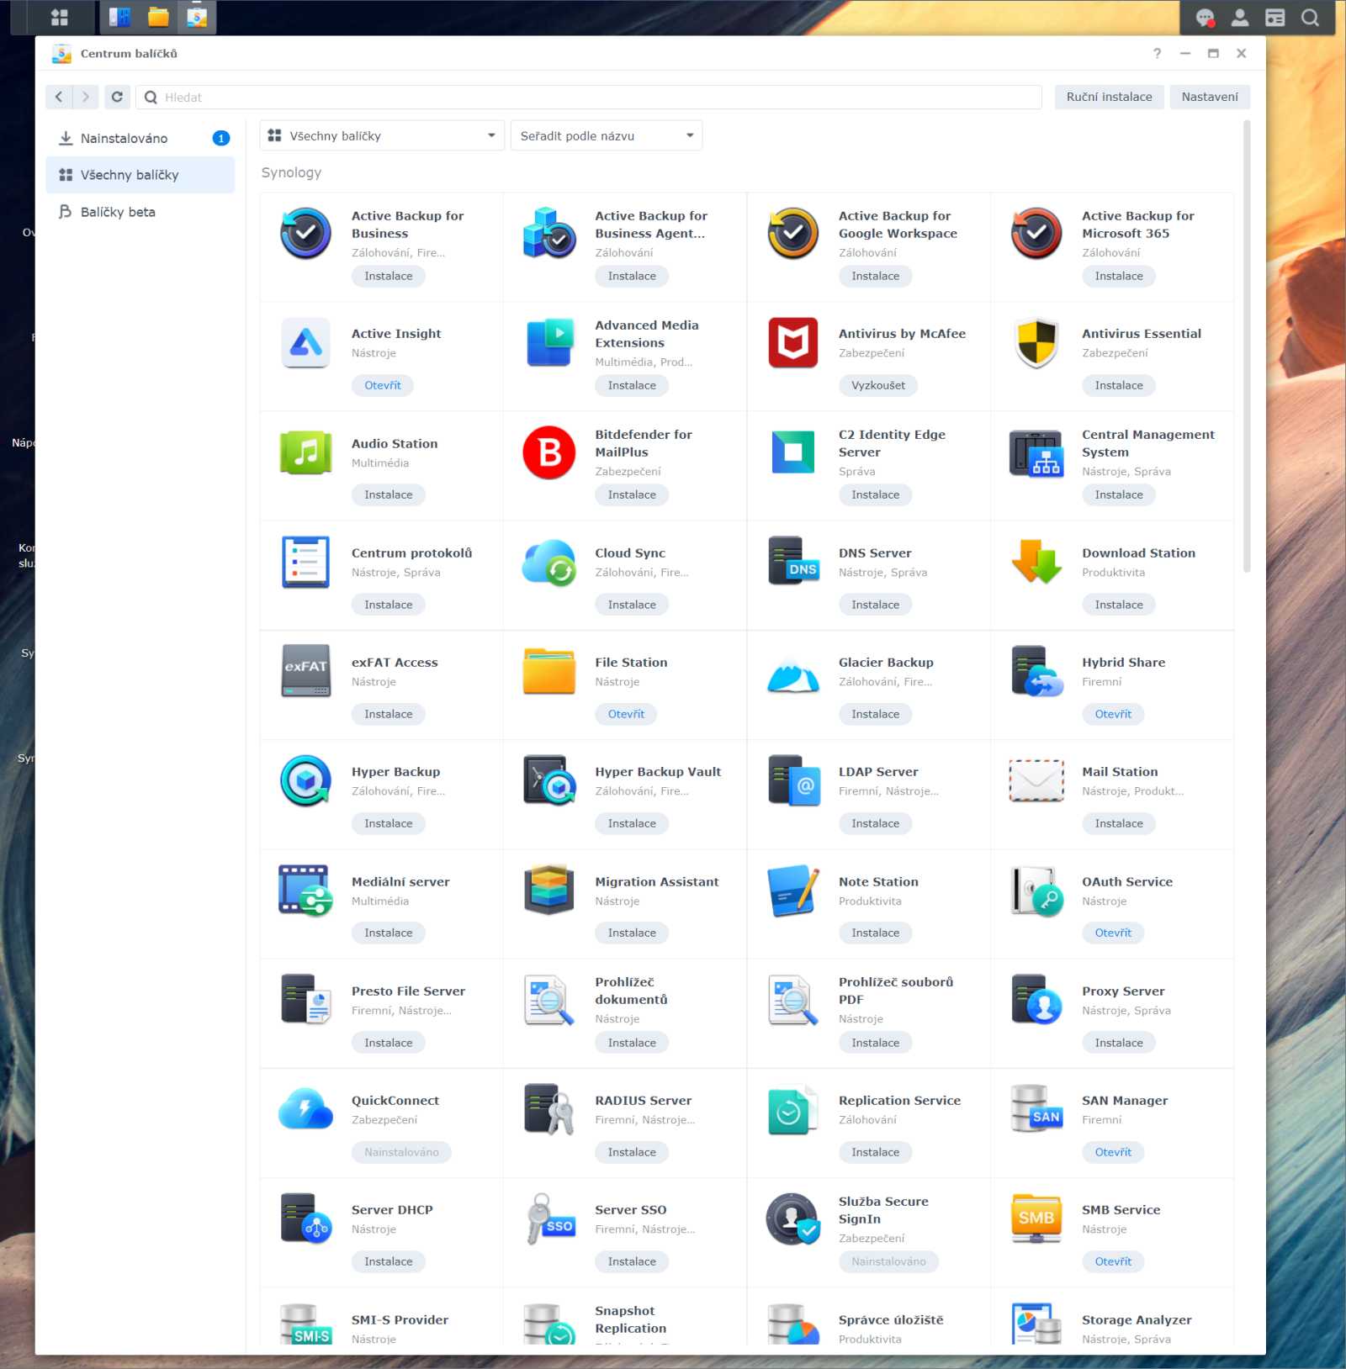The width and height of the screenshot is (1346, 1369).
Task: Open the DSM global search magnifier
Action: pos(1310,18)
